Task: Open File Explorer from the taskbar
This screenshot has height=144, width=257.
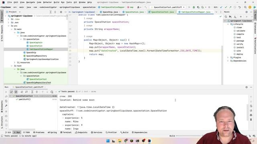Action: (x=120, y=141)
